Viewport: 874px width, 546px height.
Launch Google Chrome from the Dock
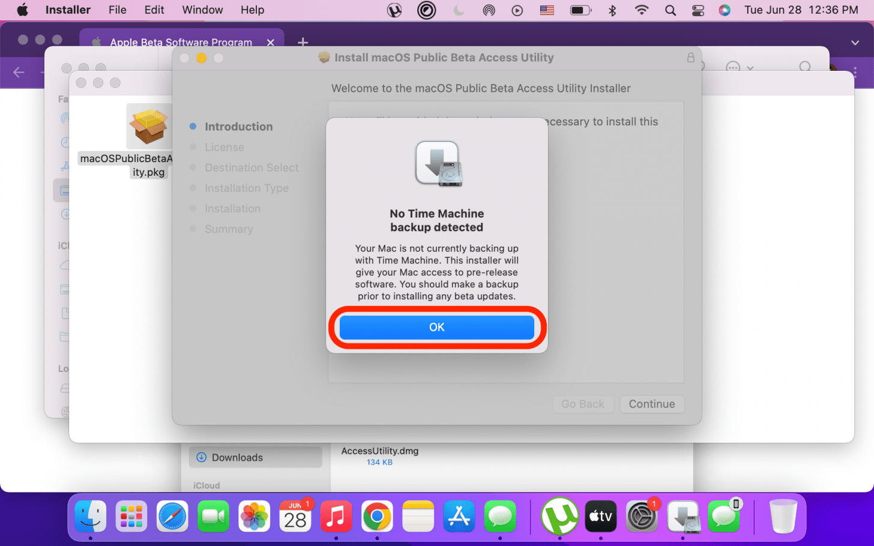(x=377, y=516)
